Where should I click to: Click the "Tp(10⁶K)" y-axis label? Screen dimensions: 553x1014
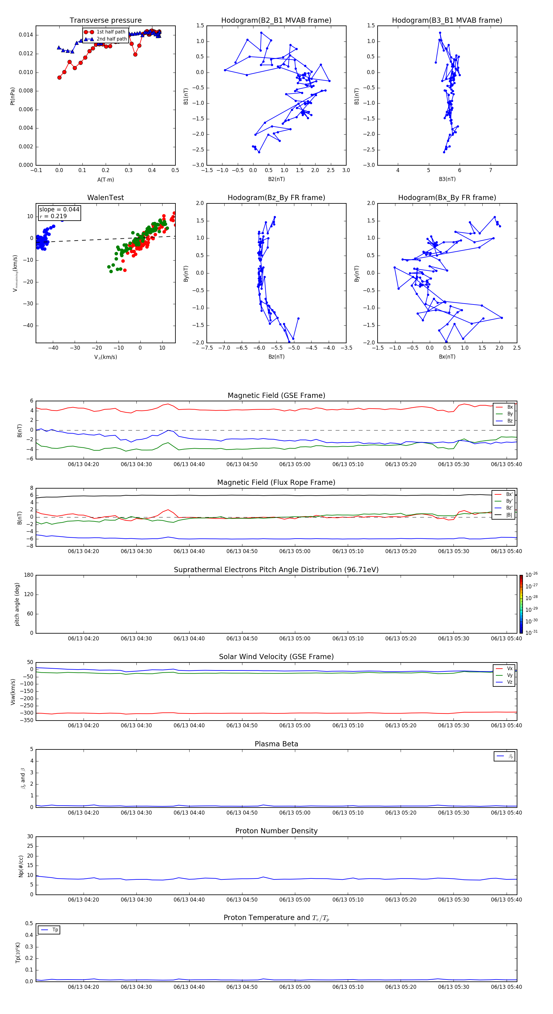tap(18, 953)
